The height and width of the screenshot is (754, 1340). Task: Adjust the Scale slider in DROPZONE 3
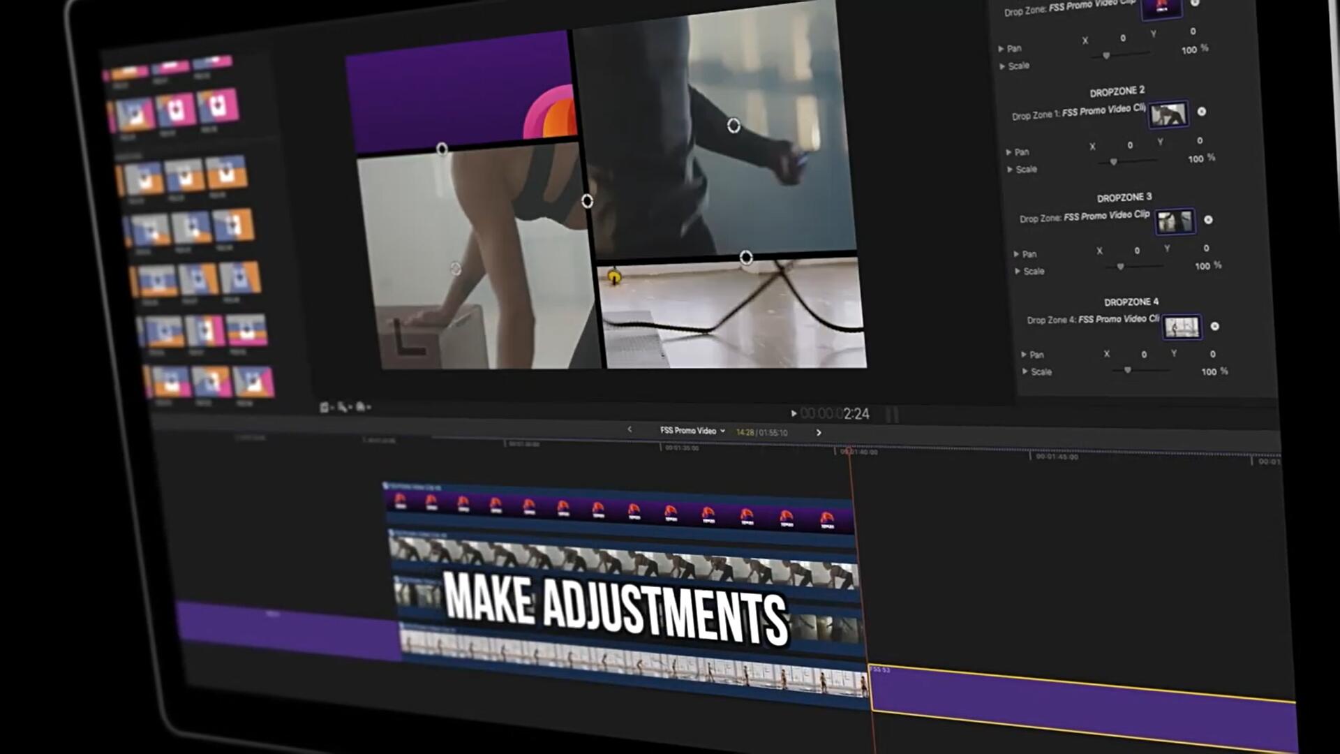tap(1135, 267)
